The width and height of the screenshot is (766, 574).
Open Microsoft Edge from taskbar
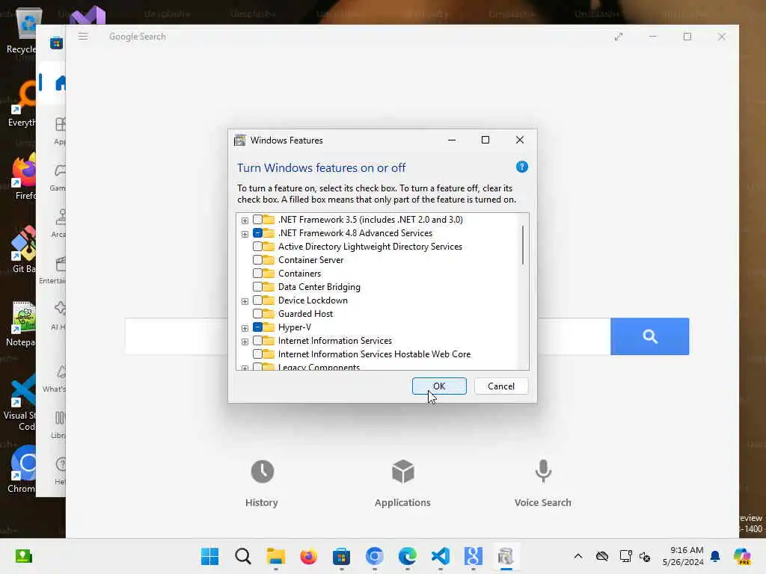click(408, 556)
